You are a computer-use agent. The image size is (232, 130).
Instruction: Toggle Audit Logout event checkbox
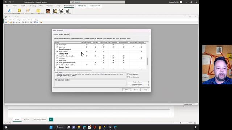(x=57, y=60)
